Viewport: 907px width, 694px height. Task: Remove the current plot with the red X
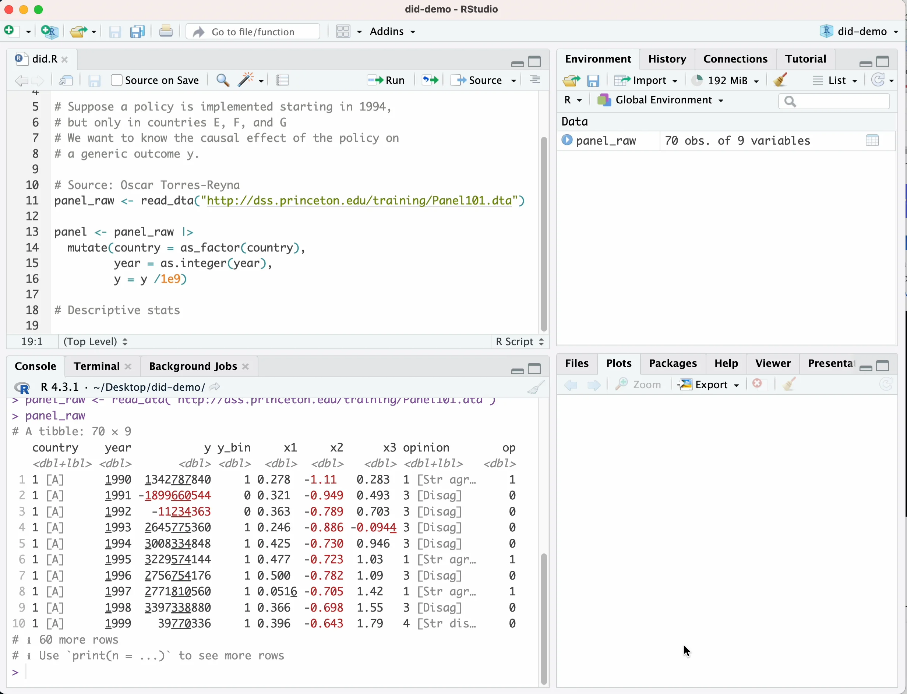(x=758, y=384)
